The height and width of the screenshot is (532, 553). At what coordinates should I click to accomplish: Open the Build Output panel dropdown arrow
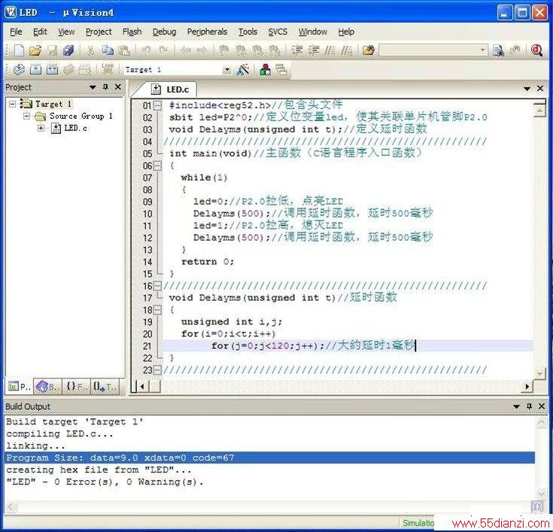[x=517, y=406]
